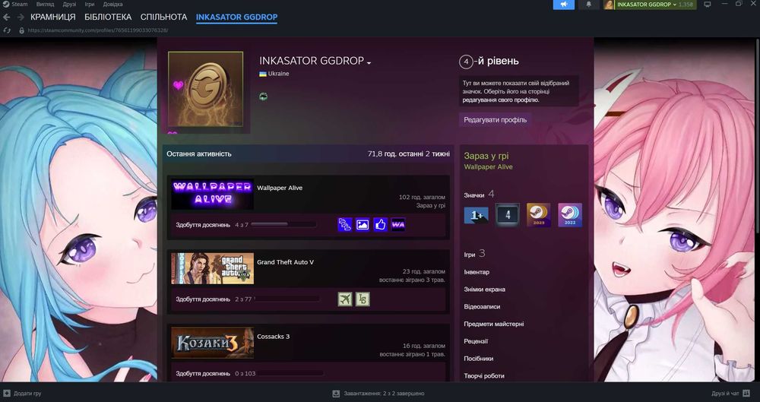
Task: Click Друзі й чат label
Action: pyautogui.click(x=725, y=394)
